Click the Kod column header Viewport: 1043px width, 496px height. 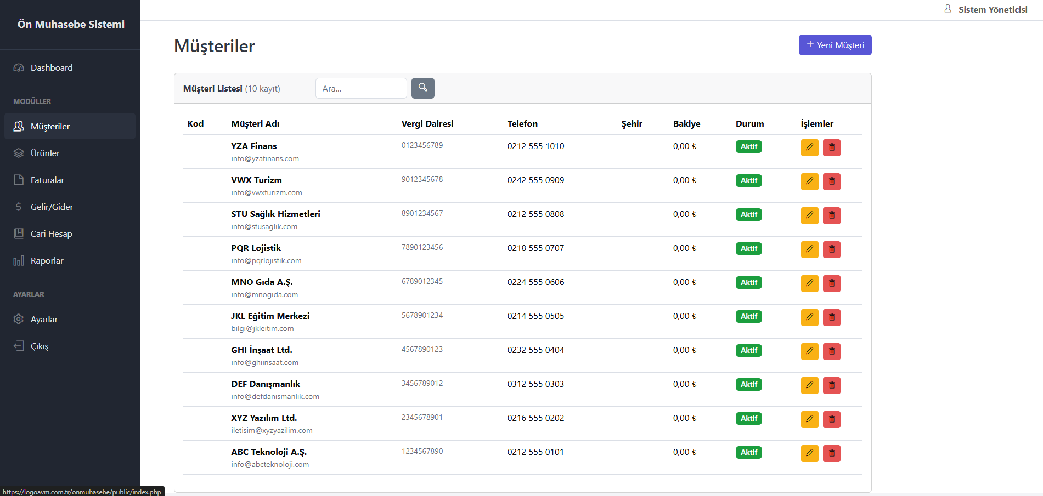[x=195, y=124]
